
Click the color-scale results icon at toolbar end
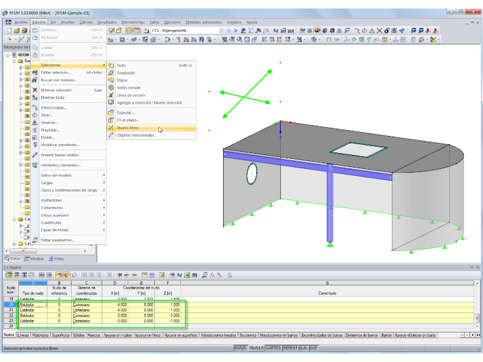pos(433,39)
